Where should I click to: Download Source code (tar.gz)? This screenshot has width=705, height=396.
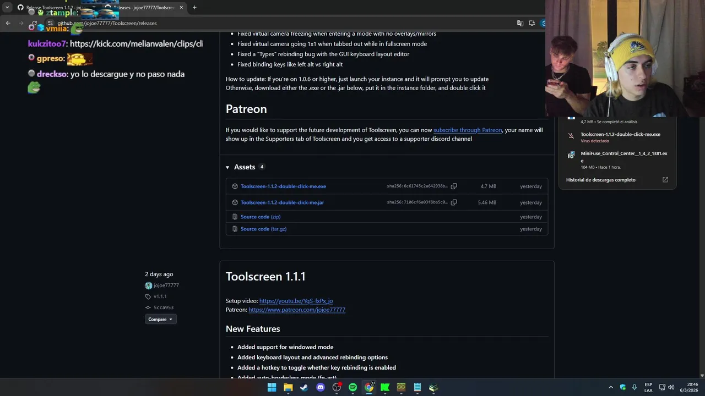pos(263,229)
